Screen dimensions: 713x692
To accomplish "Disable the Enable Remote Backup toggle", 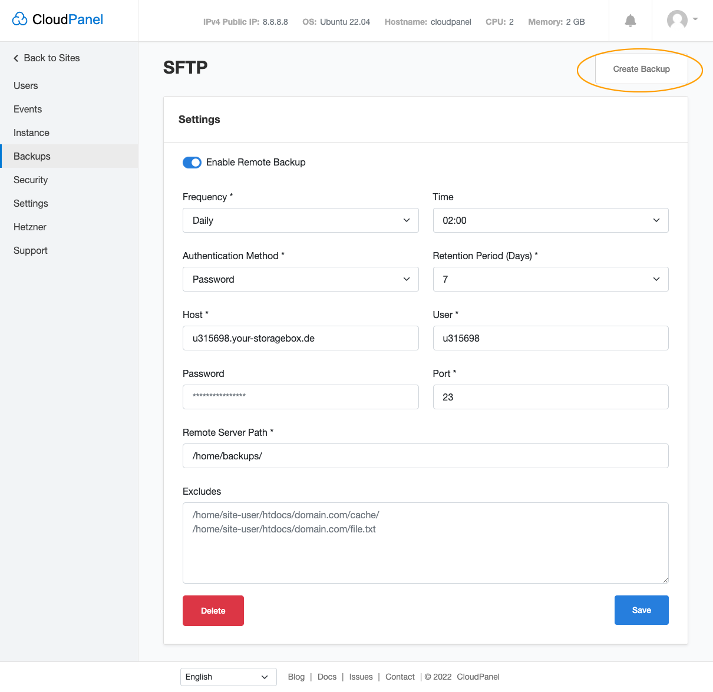I will (x=192, y=162).
